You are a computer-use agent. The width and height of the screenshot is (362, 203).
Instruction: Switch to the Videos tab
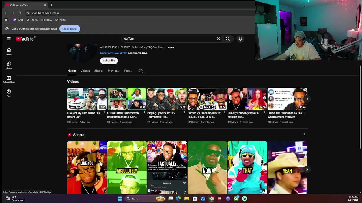pyautogui.click(x=85, y=71)
